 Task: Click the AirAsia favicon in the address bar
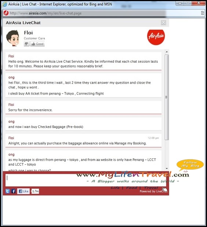[6, 13]
